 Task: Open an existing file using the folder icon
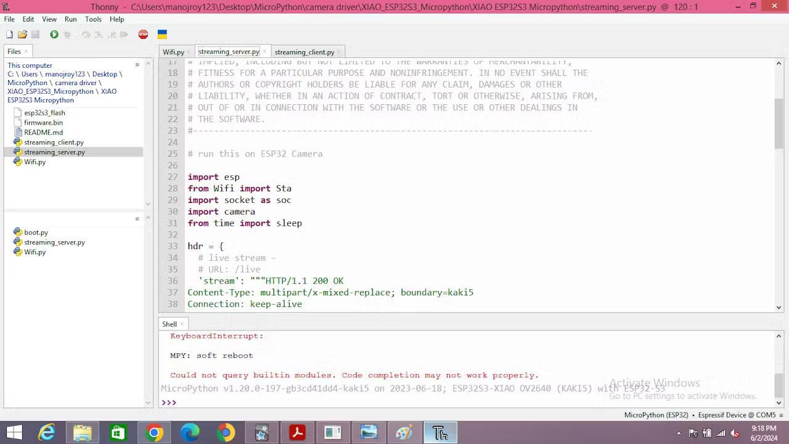22,34
